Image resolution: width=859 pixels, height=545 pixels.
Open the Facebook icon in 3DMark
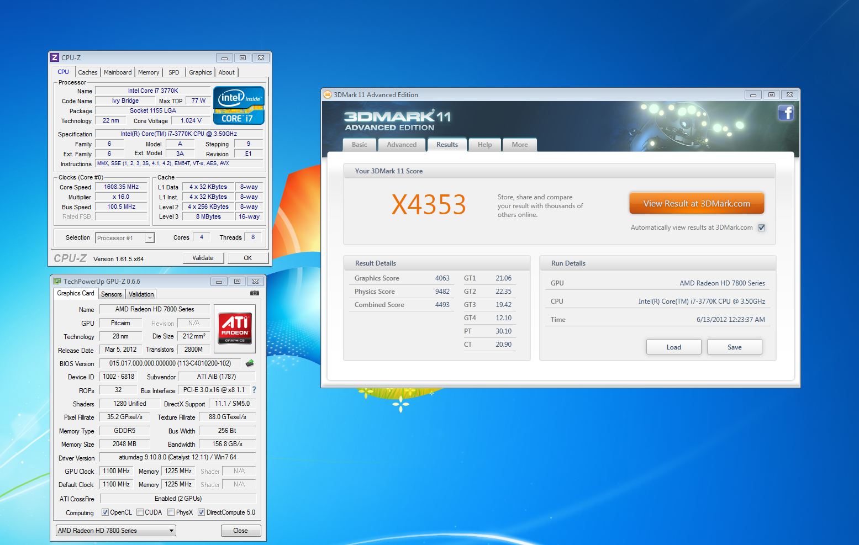(x=786, y=113)
